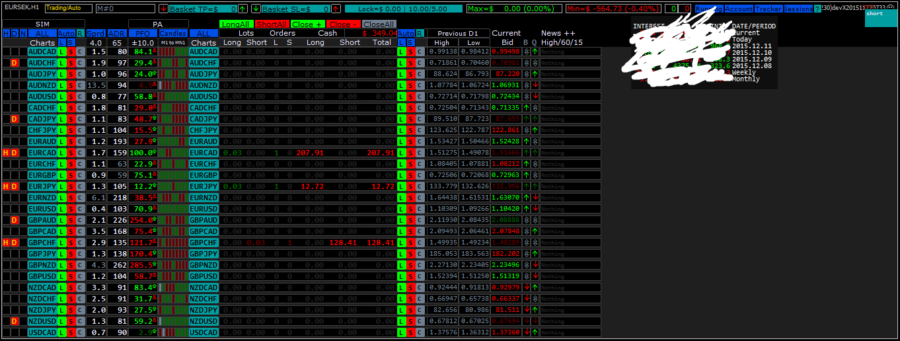This screenshot has height=341, width=900.
Task: Click candle timeframe bars in AUDCAD row
Action: tap(173, 52)
